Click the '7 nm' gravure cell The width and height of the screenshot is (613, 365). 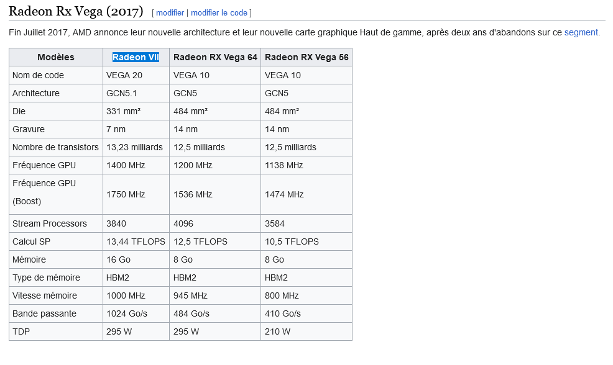[117, 129]
